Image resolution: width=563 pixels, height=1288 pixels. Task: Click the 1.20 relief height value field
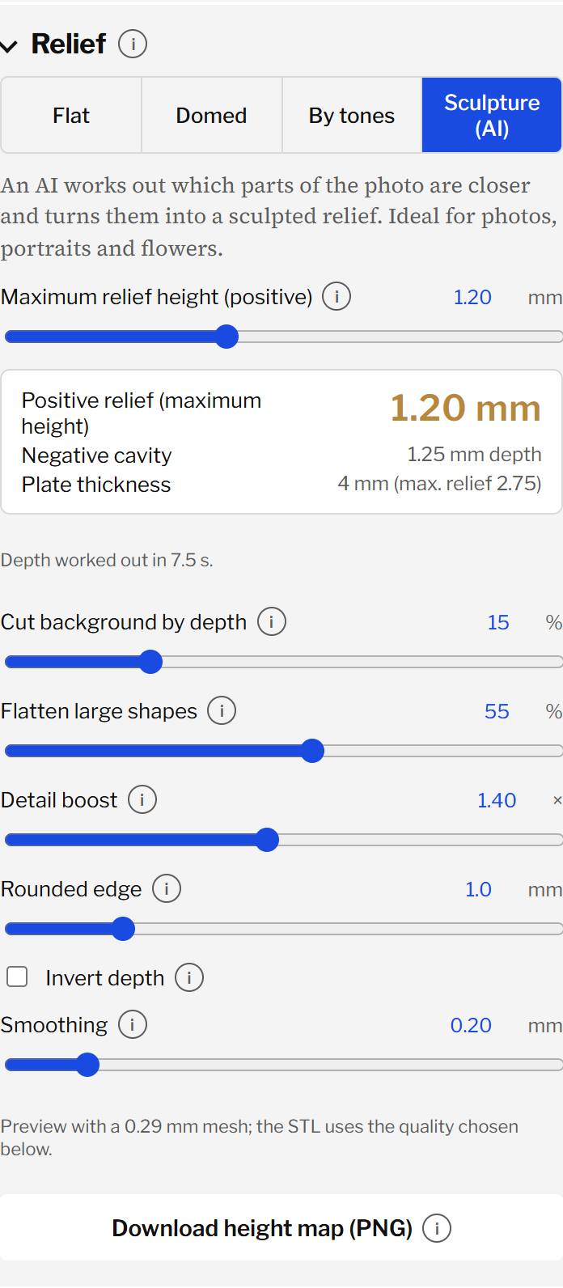472,297
